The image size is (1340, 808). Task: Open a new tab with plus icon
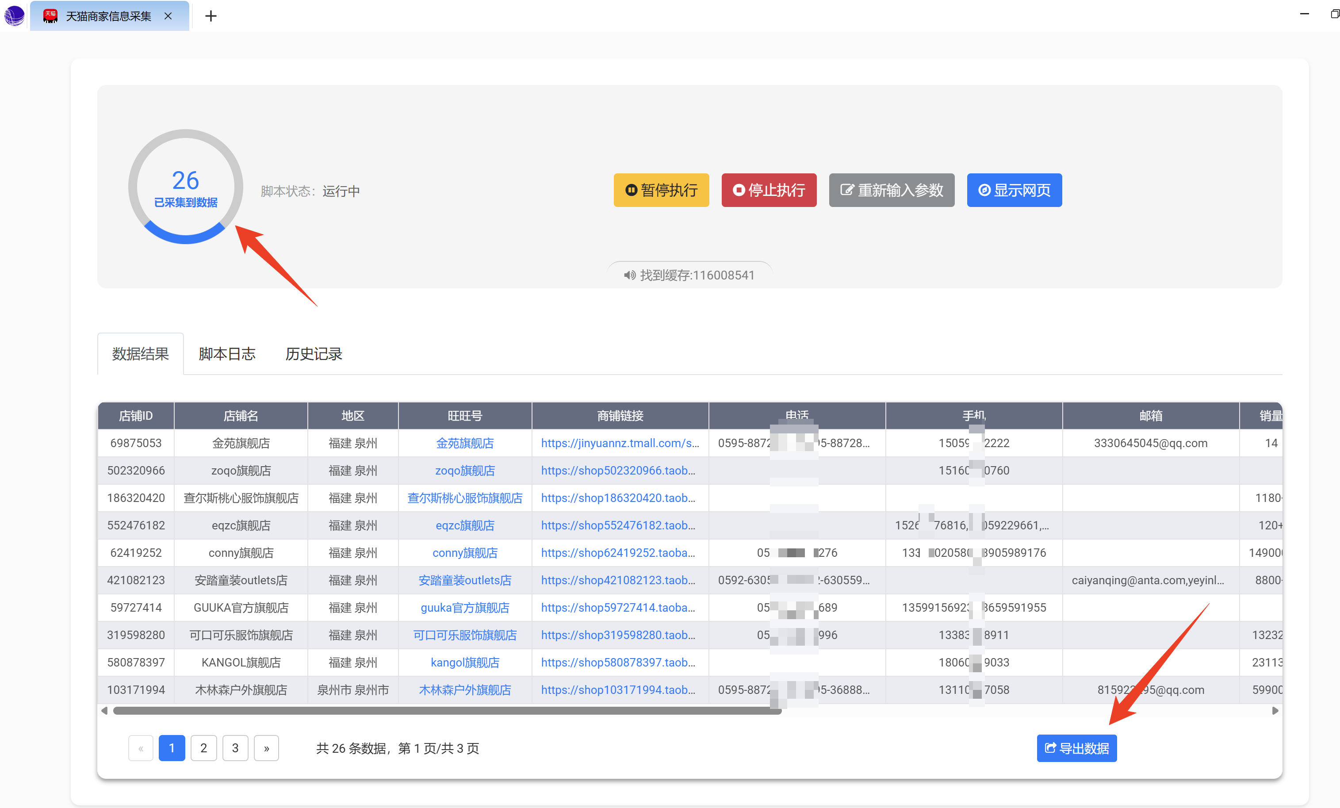(211, 16)
